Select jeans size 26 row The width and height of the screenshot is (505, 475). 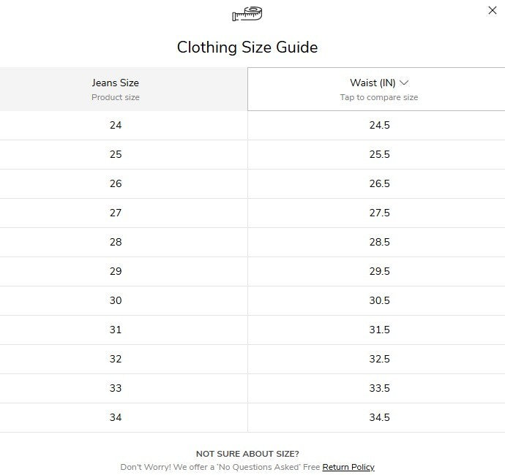point(116,183)
